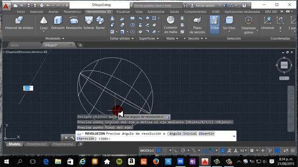
Task: Click the ViewCube top face
Action: [284, 65]
